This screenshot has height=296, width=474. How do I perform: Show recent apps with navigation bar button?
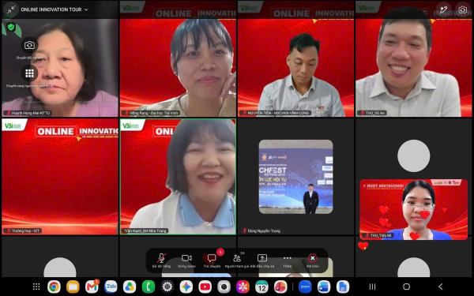pyautogui.click(x=372, y=287)
